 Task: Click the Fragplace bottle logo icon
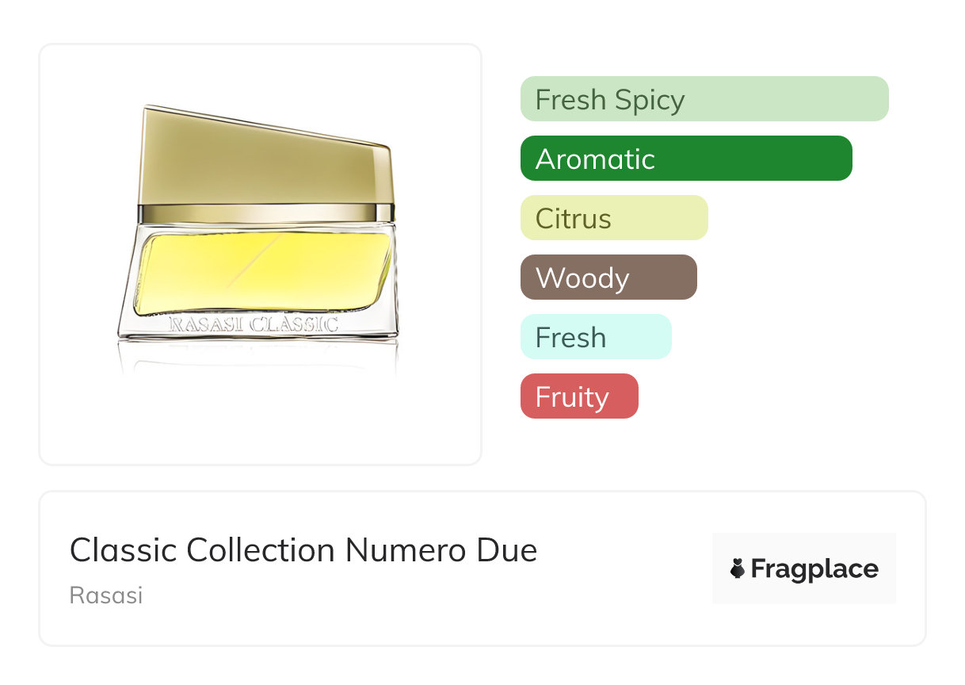[738, 569]
